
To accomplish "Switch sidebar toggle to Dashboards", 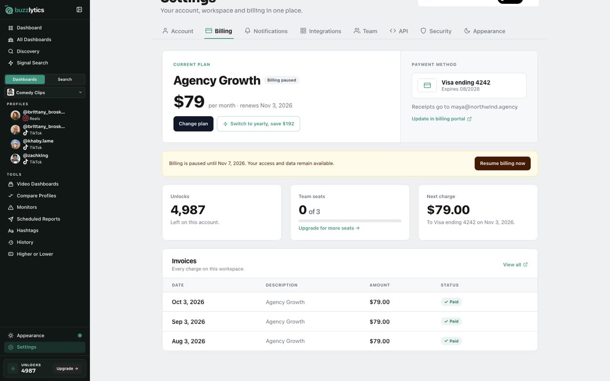I will 25,80.
